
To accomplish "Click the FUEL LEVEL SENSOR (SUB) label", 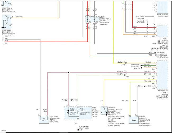I will [55, 119].
